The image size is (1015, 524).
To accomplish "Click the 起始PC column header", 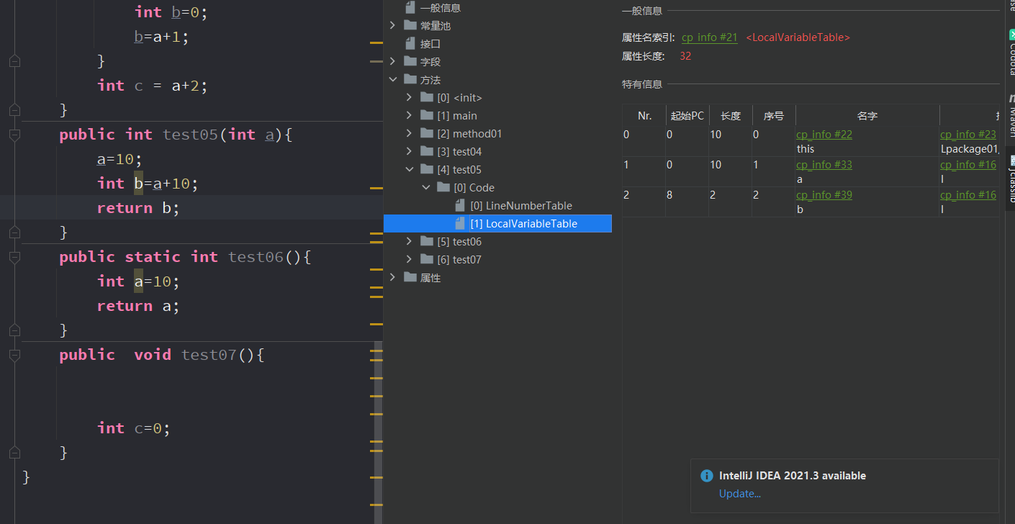I will [x=687, y=116].
